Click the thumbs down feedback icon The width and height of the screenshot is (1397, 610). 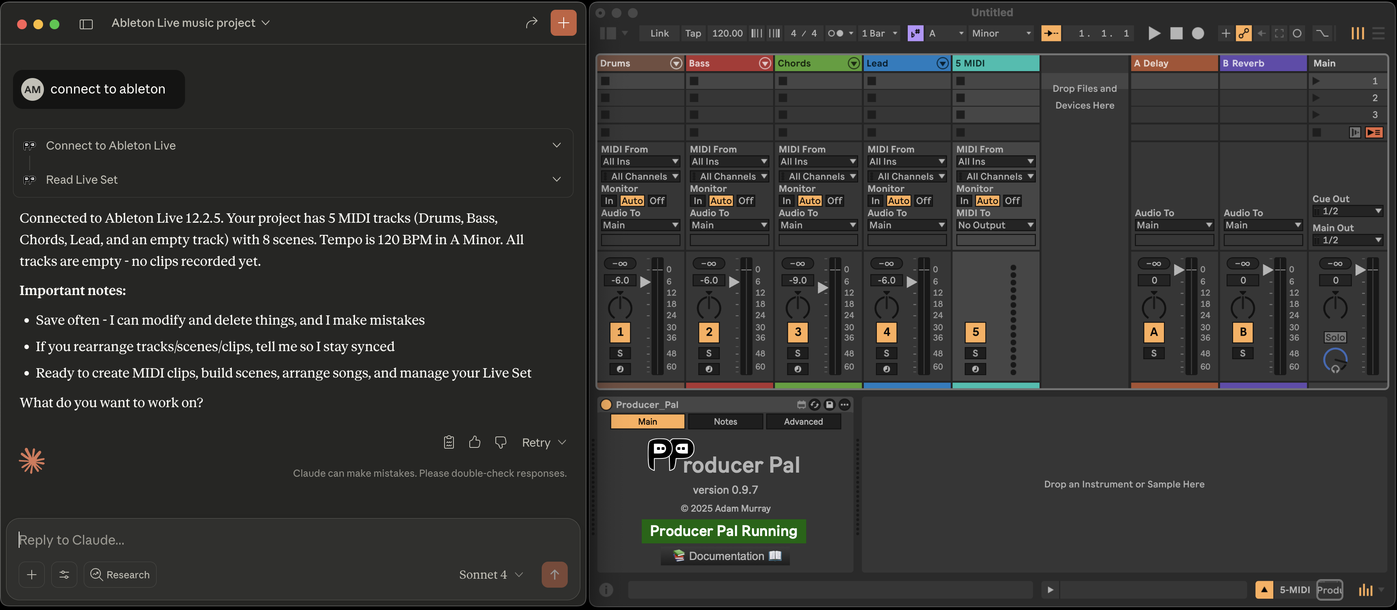tap(501, 442)
